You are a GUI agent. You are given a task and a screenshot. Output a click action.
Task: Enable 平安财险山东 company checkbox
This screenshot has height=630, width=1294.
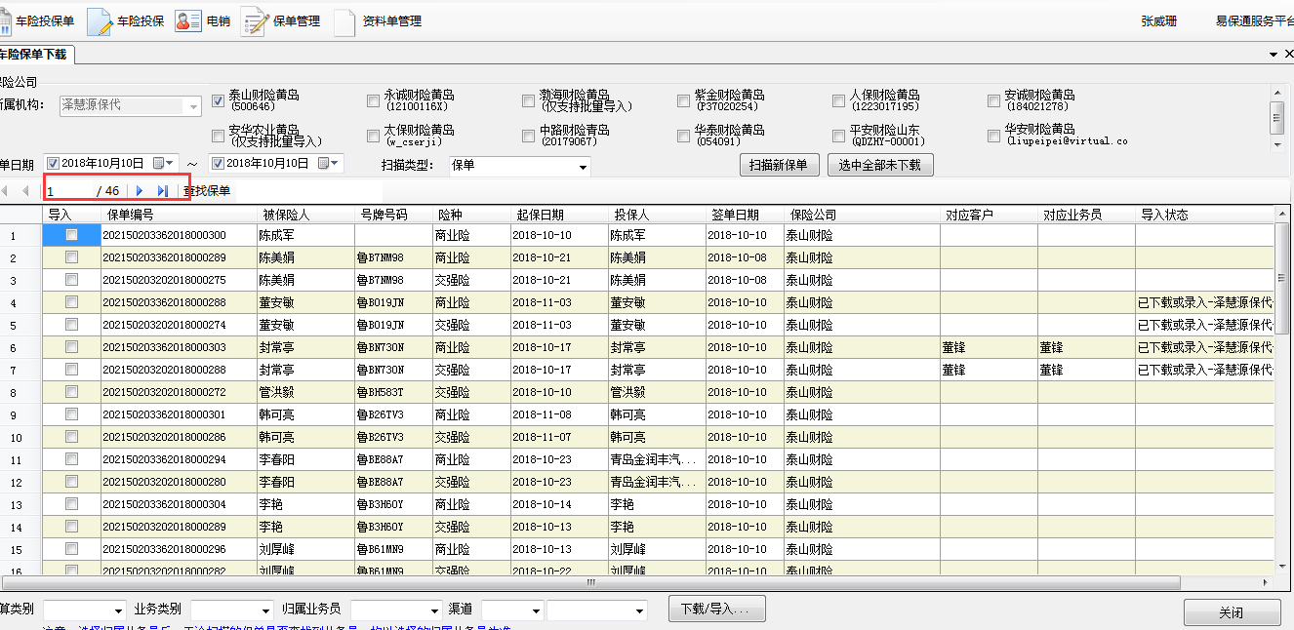[x=839, y=136]
